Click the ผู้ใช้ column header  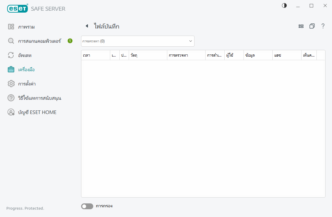point(233,55)
